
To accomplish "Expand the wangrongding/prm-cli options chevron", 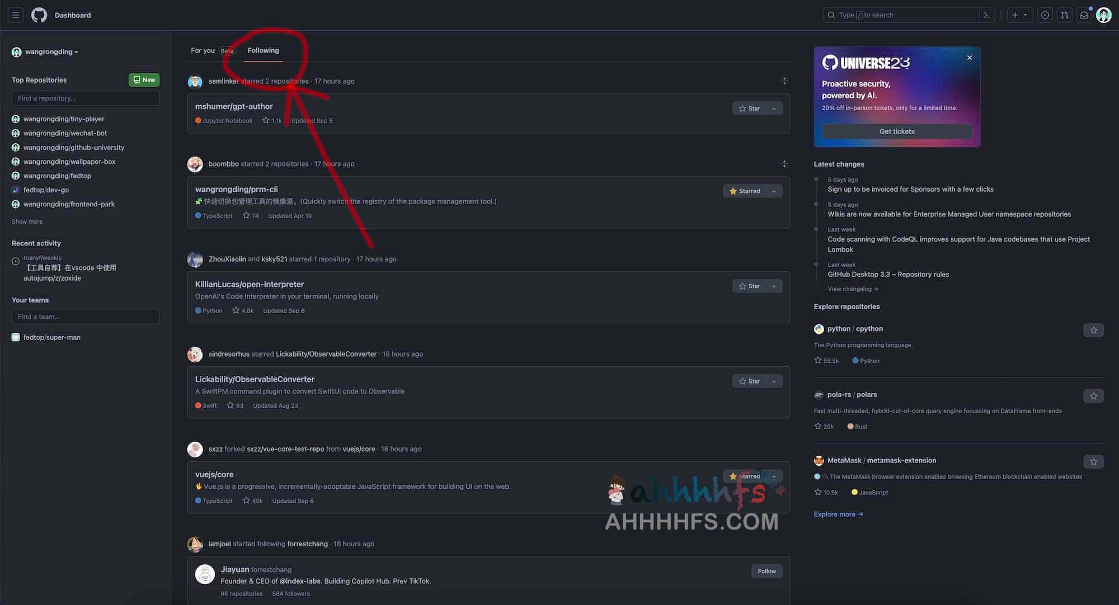I will point(774,191).
